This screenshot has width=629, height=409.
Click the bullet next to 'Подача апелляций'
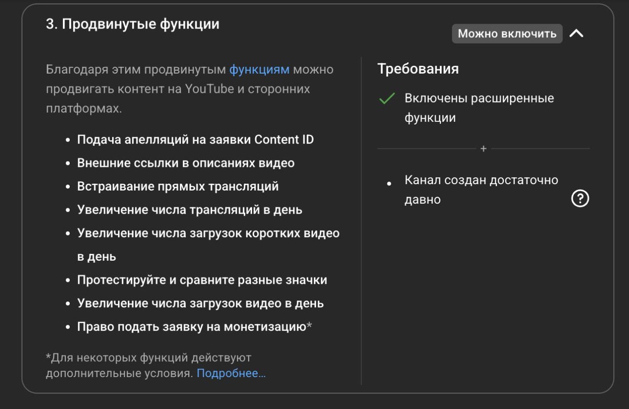point(67,139)
